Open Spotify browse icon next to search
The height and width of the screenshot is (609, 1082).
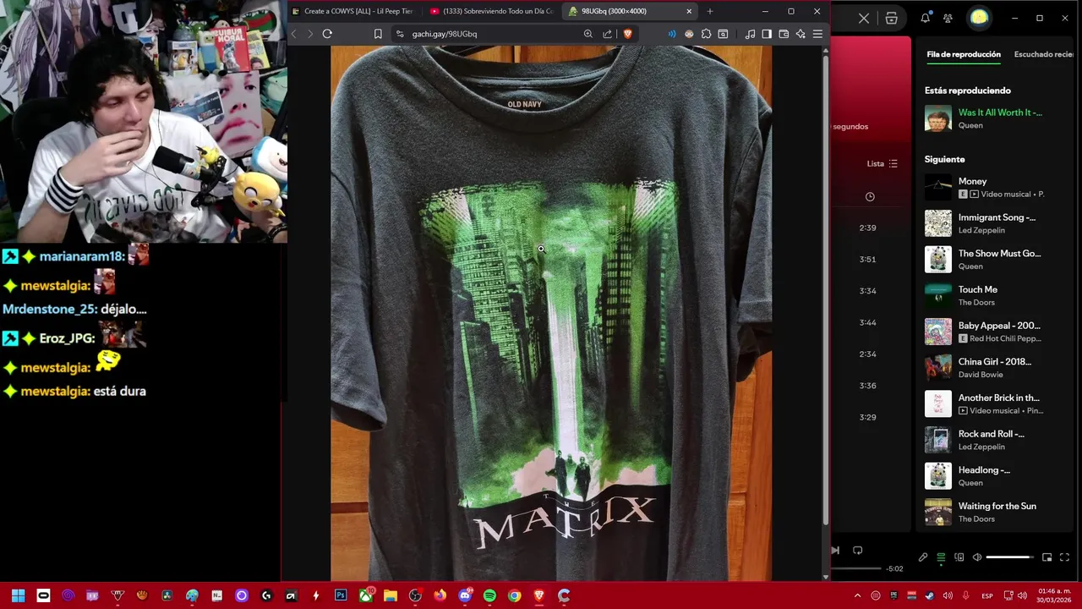coord(891,18)
